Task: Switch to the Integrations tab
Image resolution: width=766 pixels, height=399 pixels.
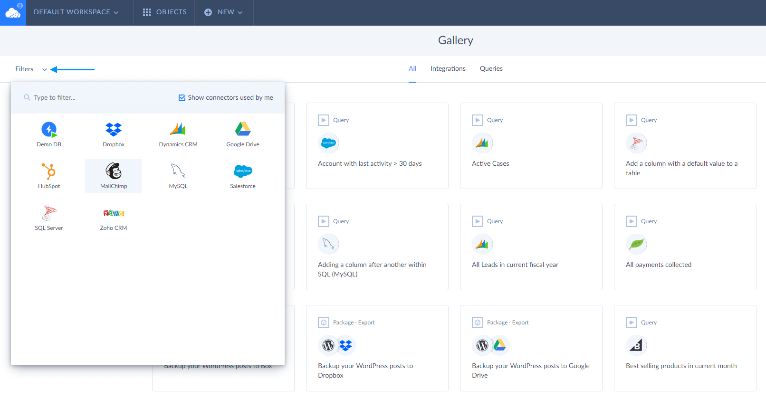Action: (x=448, y=69)
